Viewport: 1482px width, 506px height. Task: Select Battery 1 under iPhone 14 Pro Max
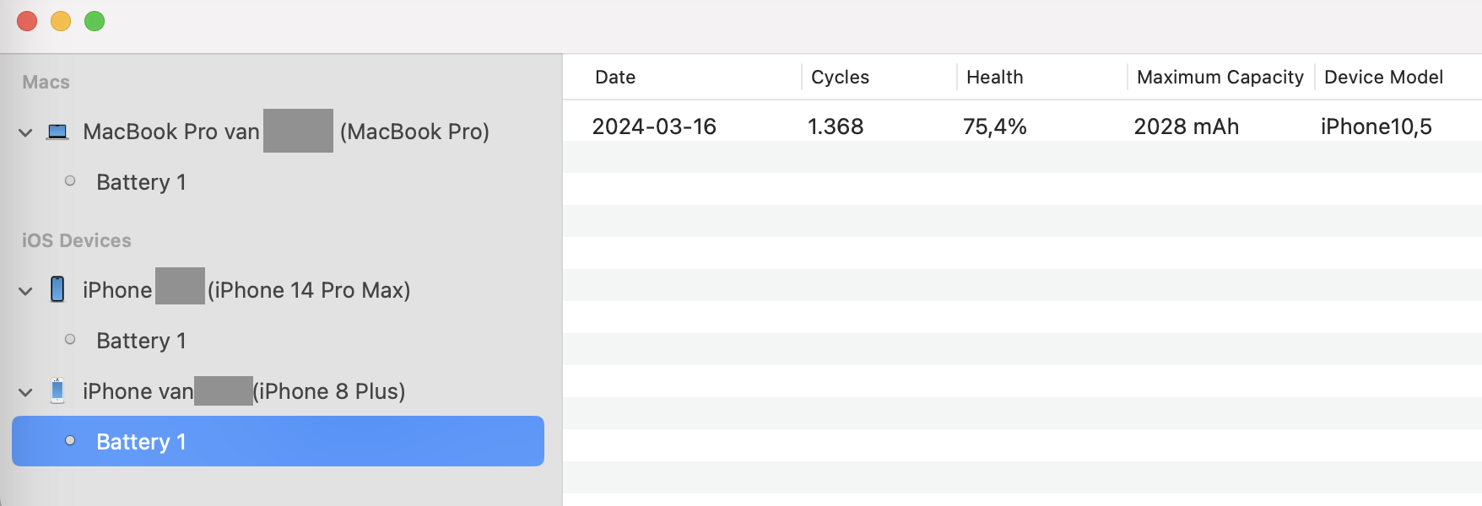click(x=141, y=341)
